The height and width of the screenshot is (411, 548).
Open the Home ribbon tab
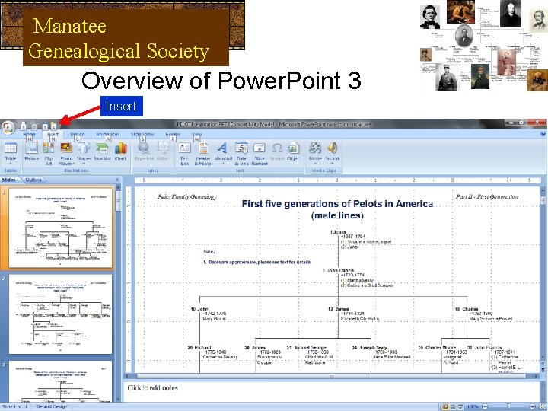click(30, 134)
